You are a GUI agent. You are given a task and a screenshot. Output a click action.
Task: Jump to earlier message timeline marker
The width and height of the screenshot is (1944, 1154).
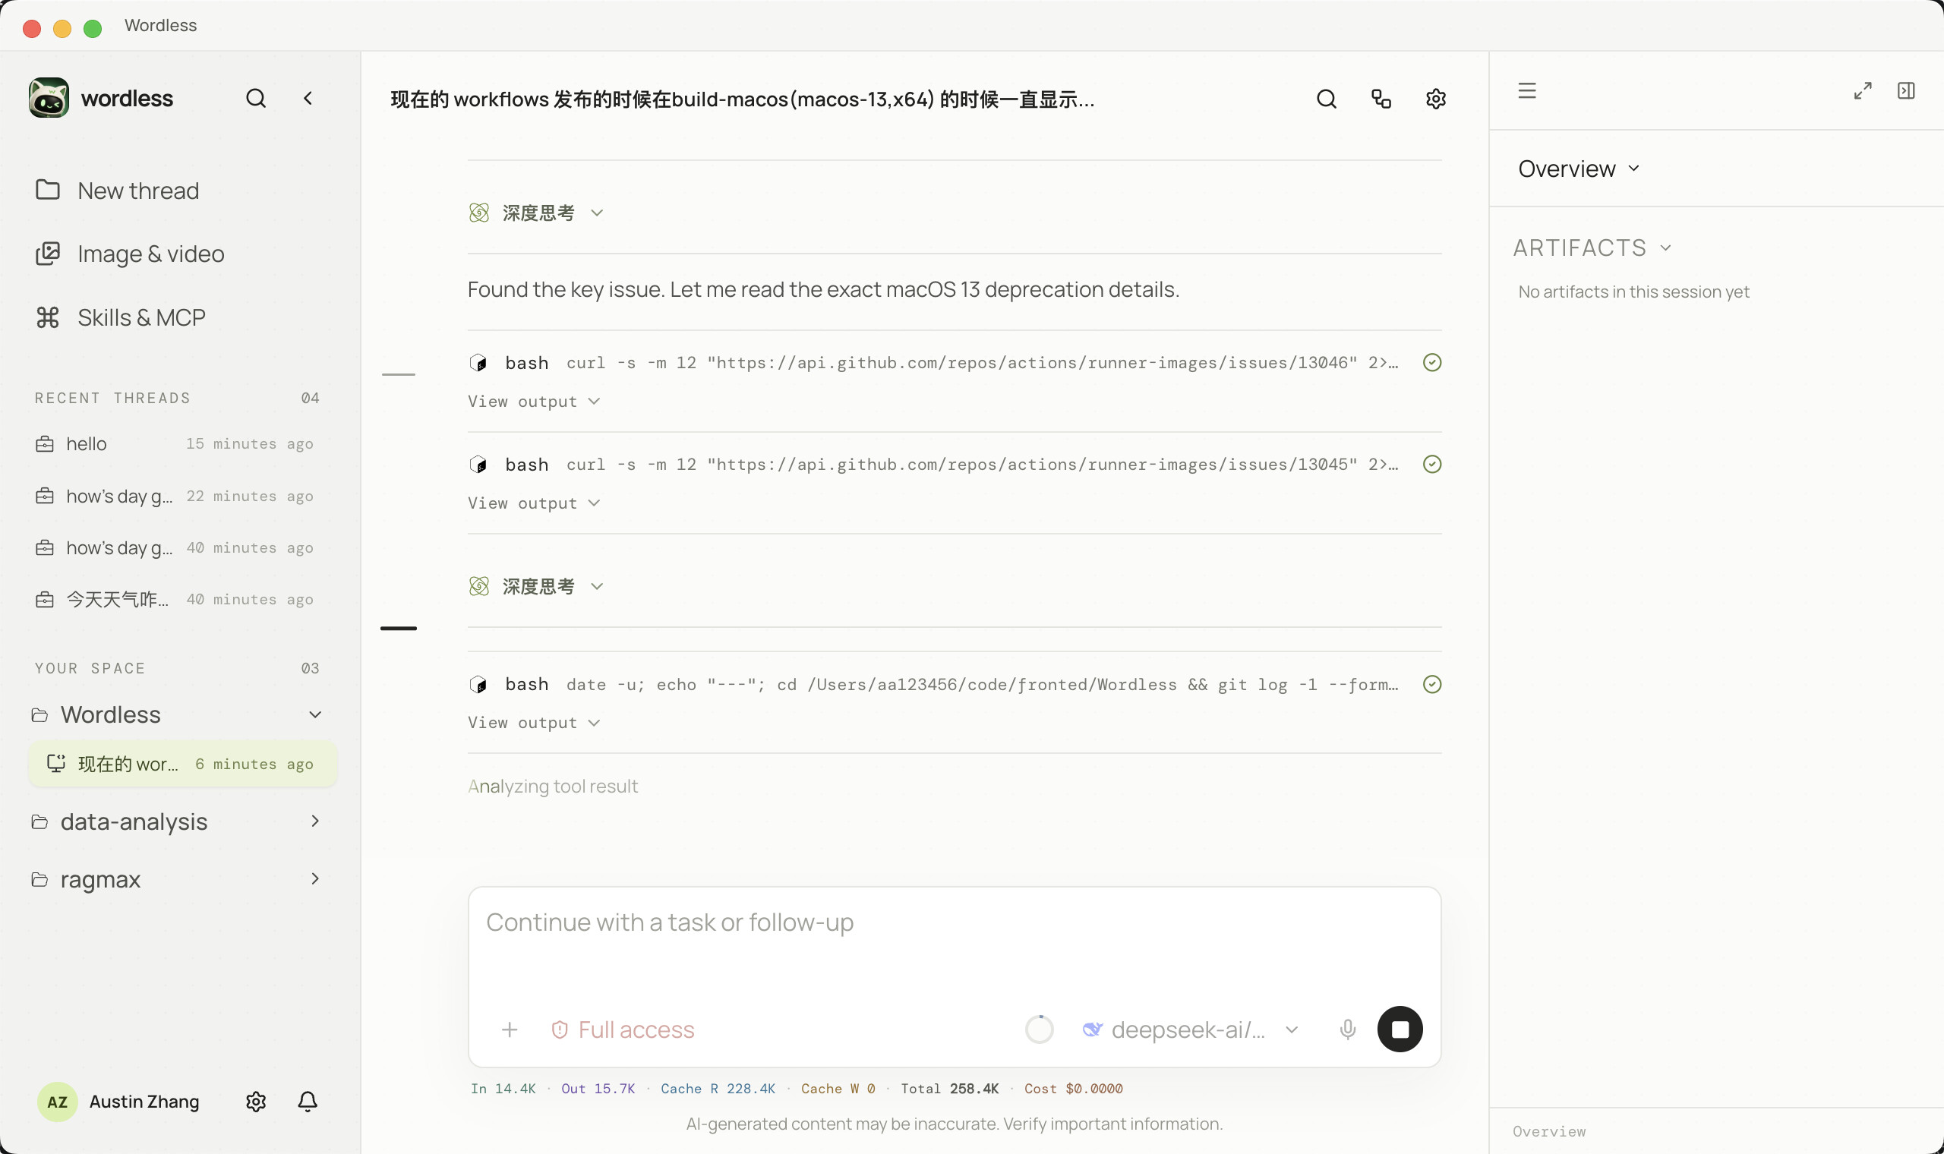(x=398, y=374)
